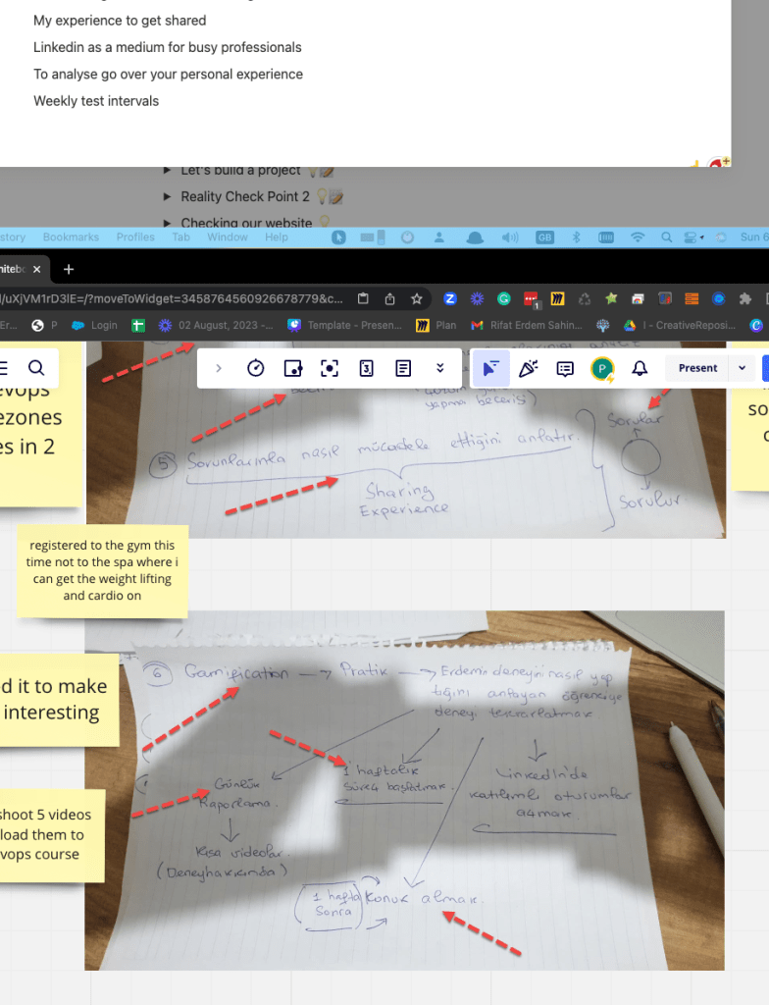Expand the Reality Check Point 2 item

pos(168,196)
